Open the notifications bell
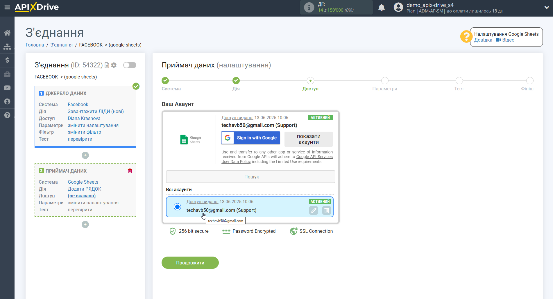This screenshot has width=553, height=299. click(382, 7)
